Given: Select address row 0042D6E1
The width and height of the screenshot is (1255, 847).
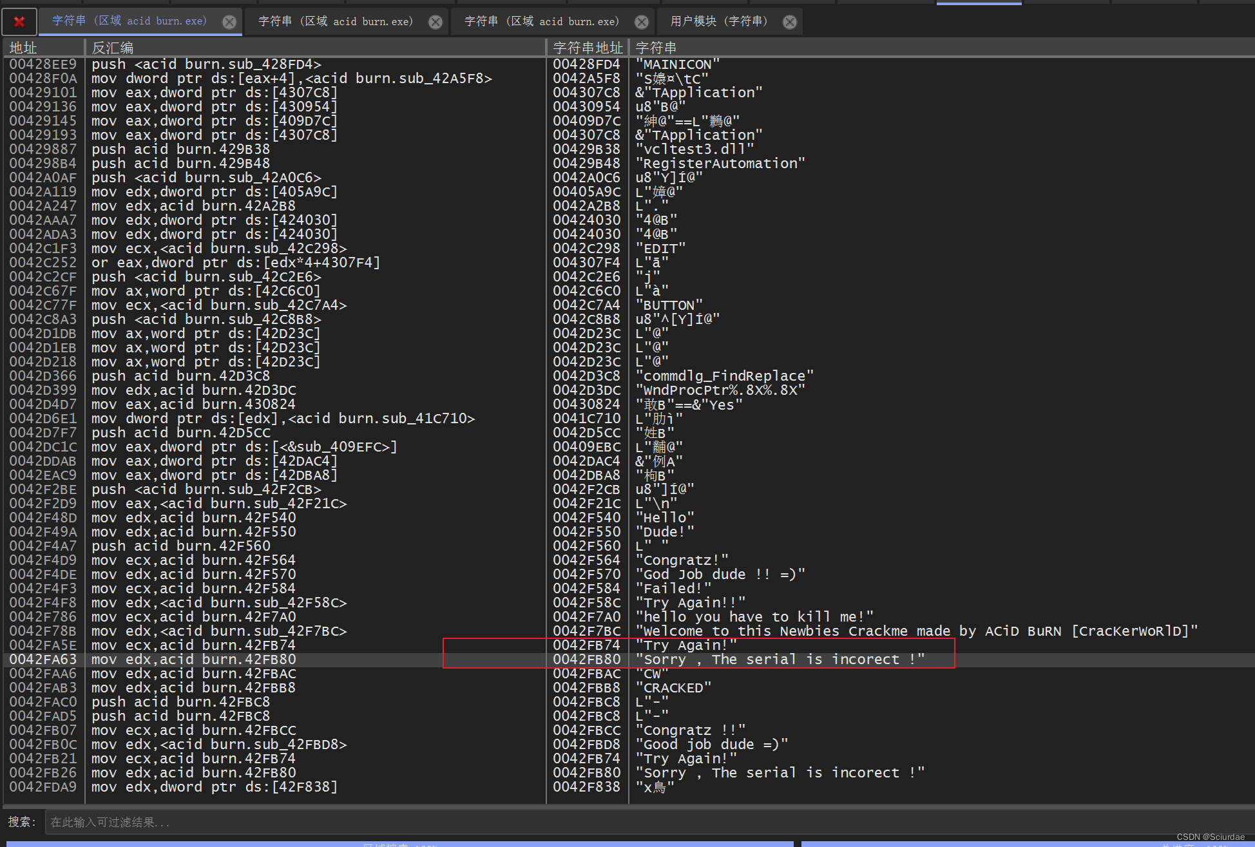Looking at the screenshot, I should (43, 419).
